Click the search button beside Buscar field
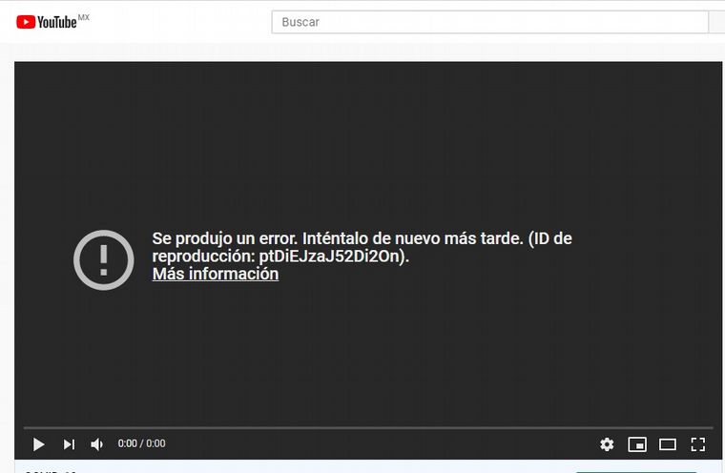725x473 pixels. pyautogui.click(x=717, y=22)
